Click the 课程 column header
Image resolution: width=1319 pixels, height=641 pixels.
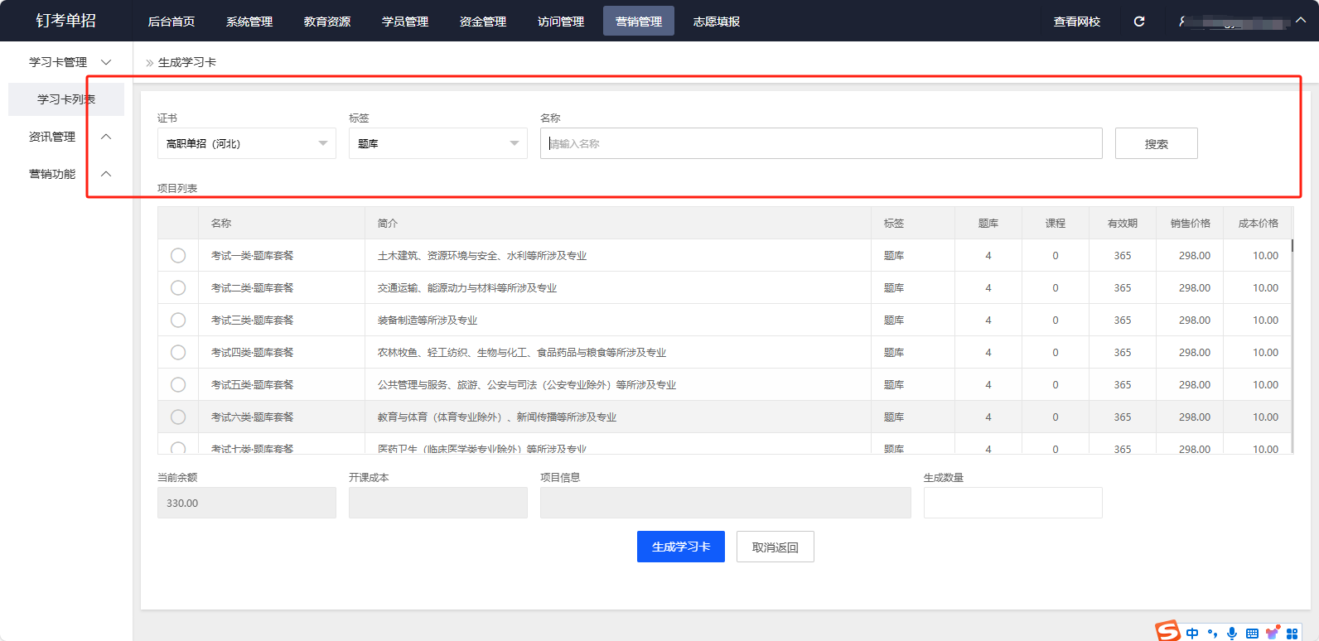coord(1056,224)
